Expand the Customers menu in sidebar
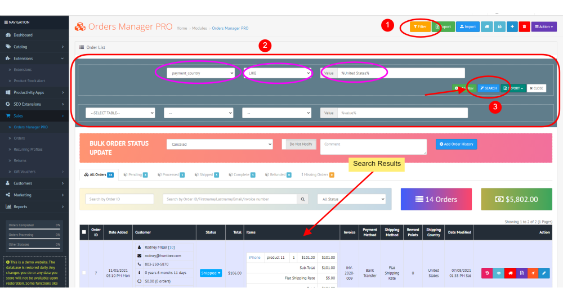 (34, 183)
